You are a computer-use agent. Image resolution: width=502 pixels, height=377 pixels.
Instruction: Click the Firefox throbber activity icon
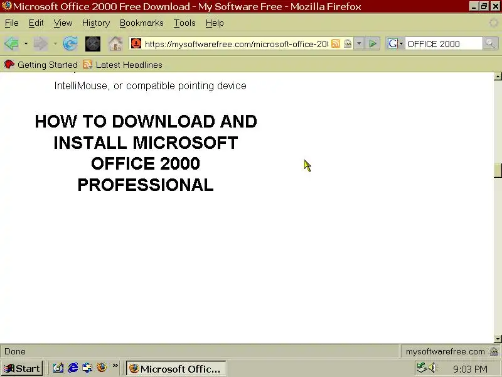[493, 23]
